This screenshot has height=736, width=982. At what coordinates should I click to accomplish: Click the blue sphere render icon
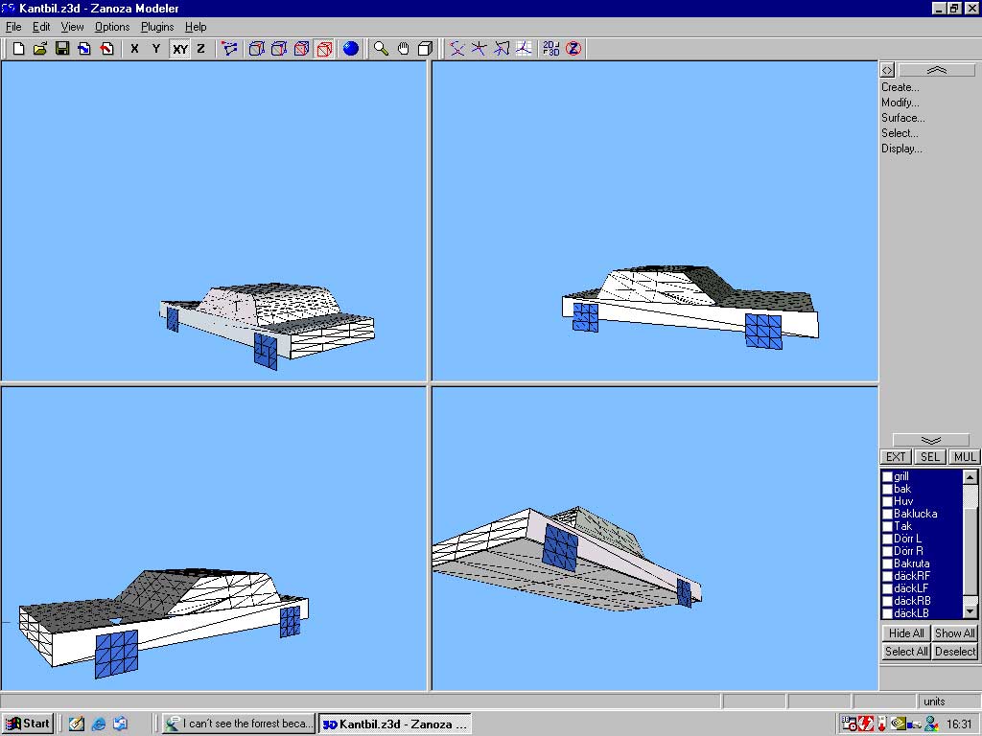pyautogui.click(x=350, y=49)
